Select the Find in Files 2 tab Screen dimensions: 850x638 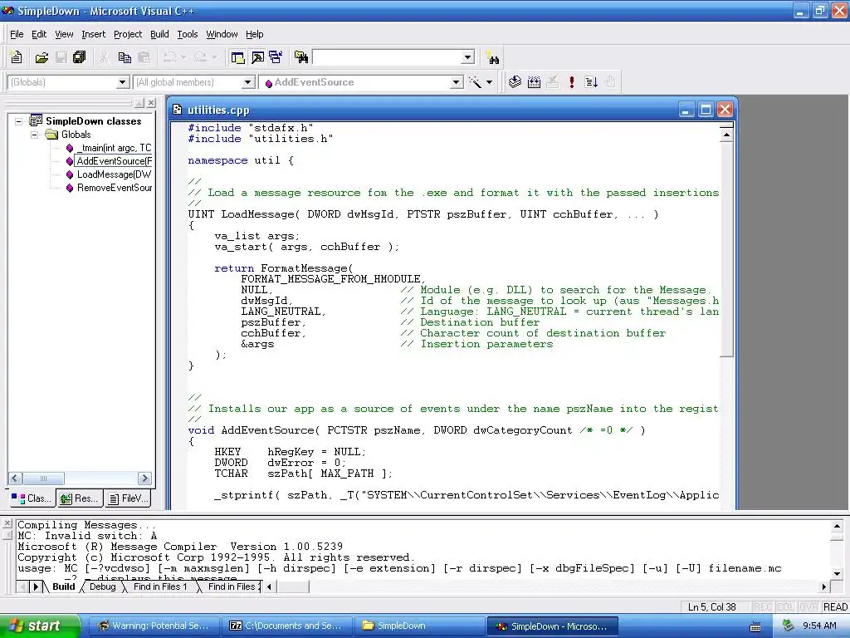232,586
